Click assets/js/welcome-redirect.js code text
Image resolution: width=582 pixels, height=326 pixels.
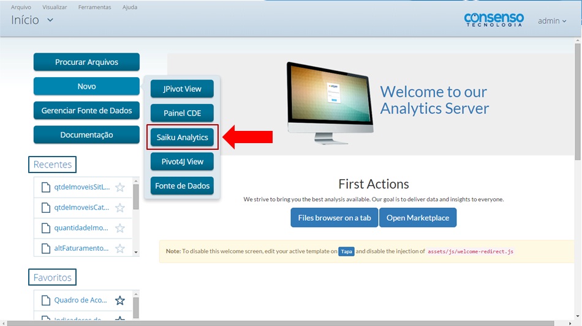pos(471,251)
